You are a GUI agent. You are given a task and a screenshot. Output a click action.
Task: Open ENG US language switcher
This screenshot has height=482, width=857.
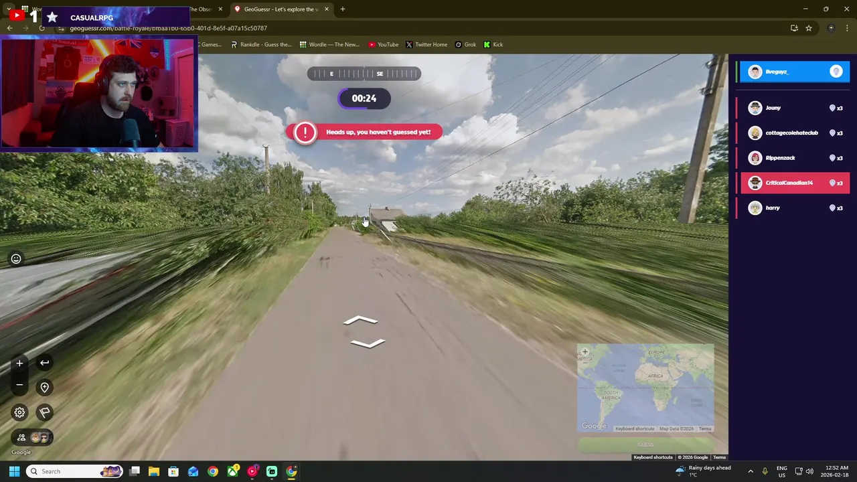(782, 471)
